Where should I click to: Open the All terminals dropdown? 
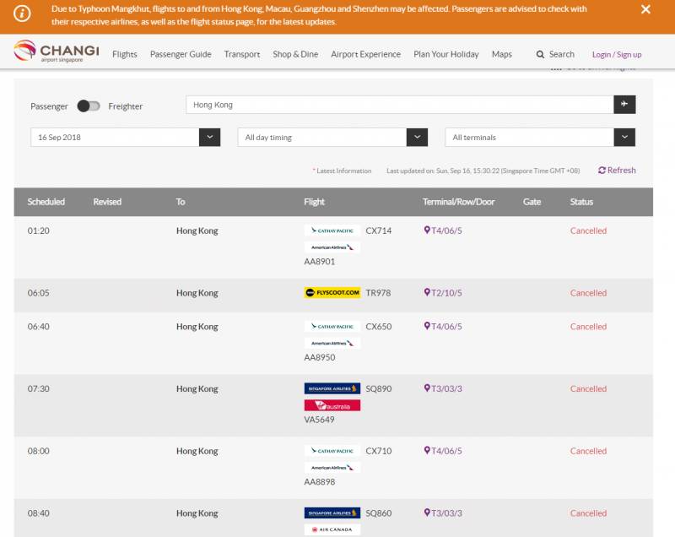point(624,138)
